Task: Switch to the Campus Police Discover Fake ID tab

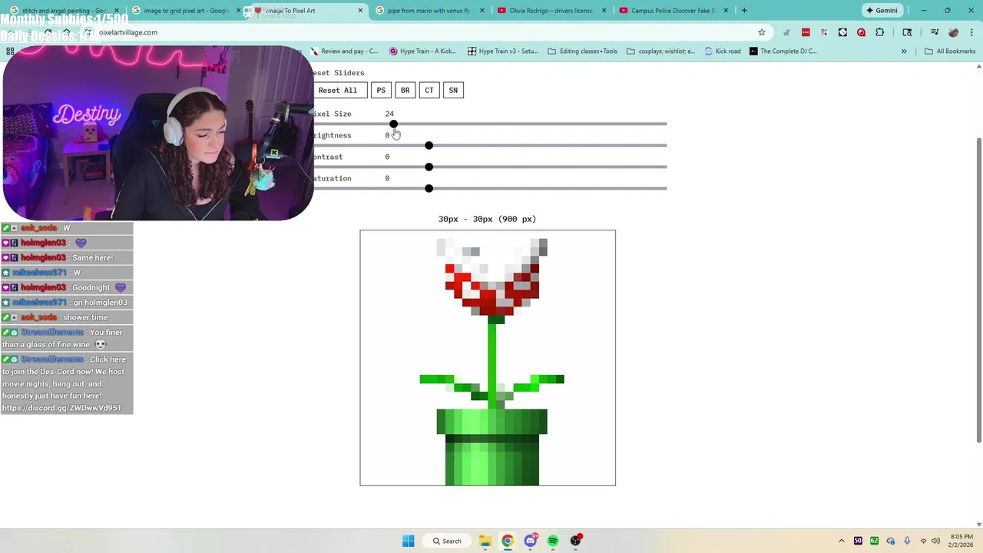Action: point(672,11)
